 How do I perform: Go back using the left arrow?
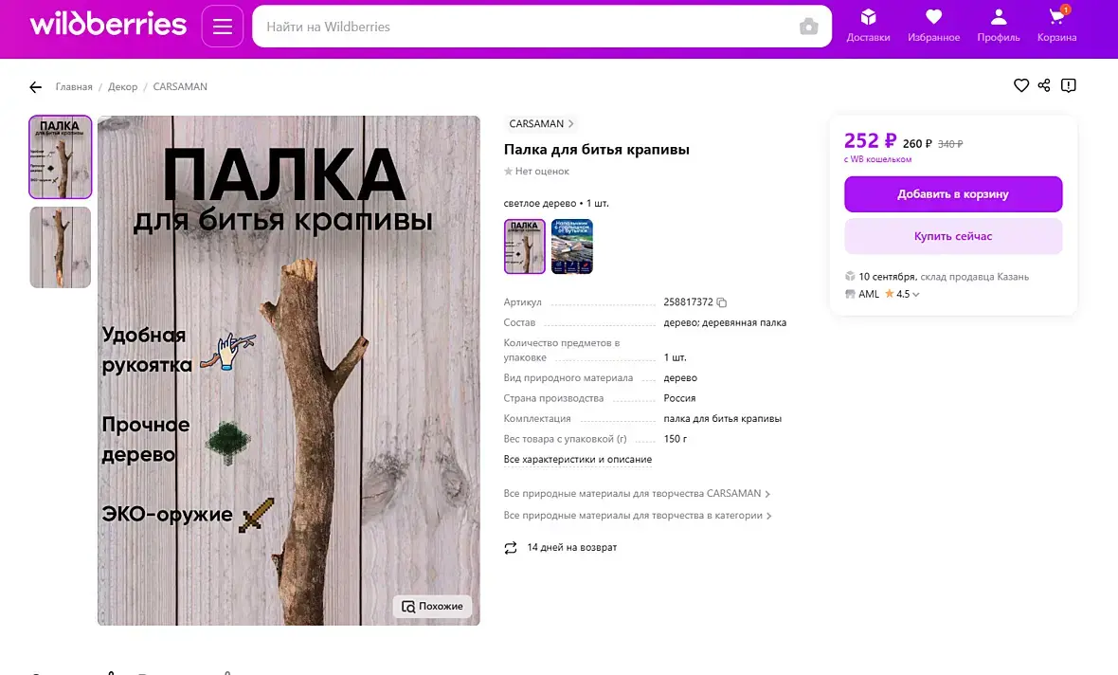[36, 87]
